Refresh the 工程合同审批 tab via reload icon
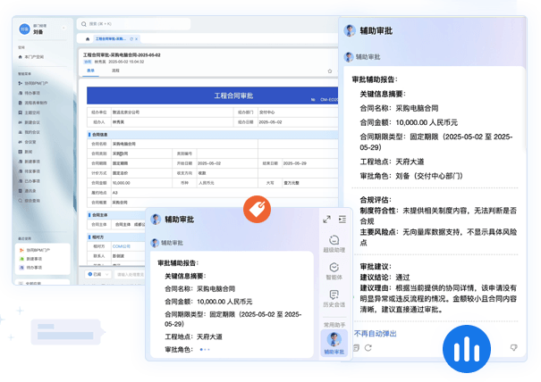541x382 pixels. (131, 39)
